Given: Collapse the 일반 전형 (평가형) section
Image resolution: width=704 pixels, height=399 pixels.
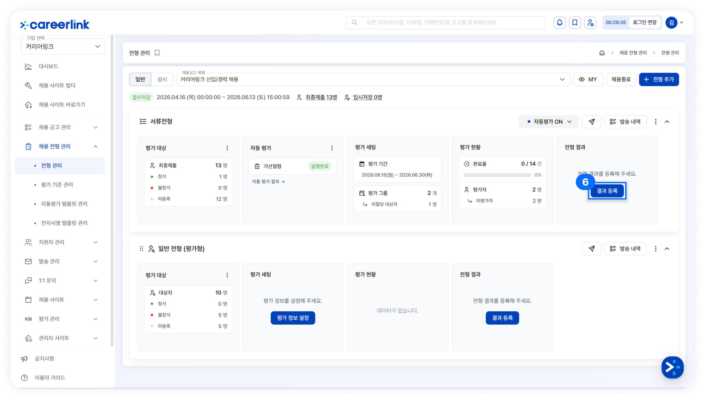Looking at the screenshot, I should click(667, 249).
